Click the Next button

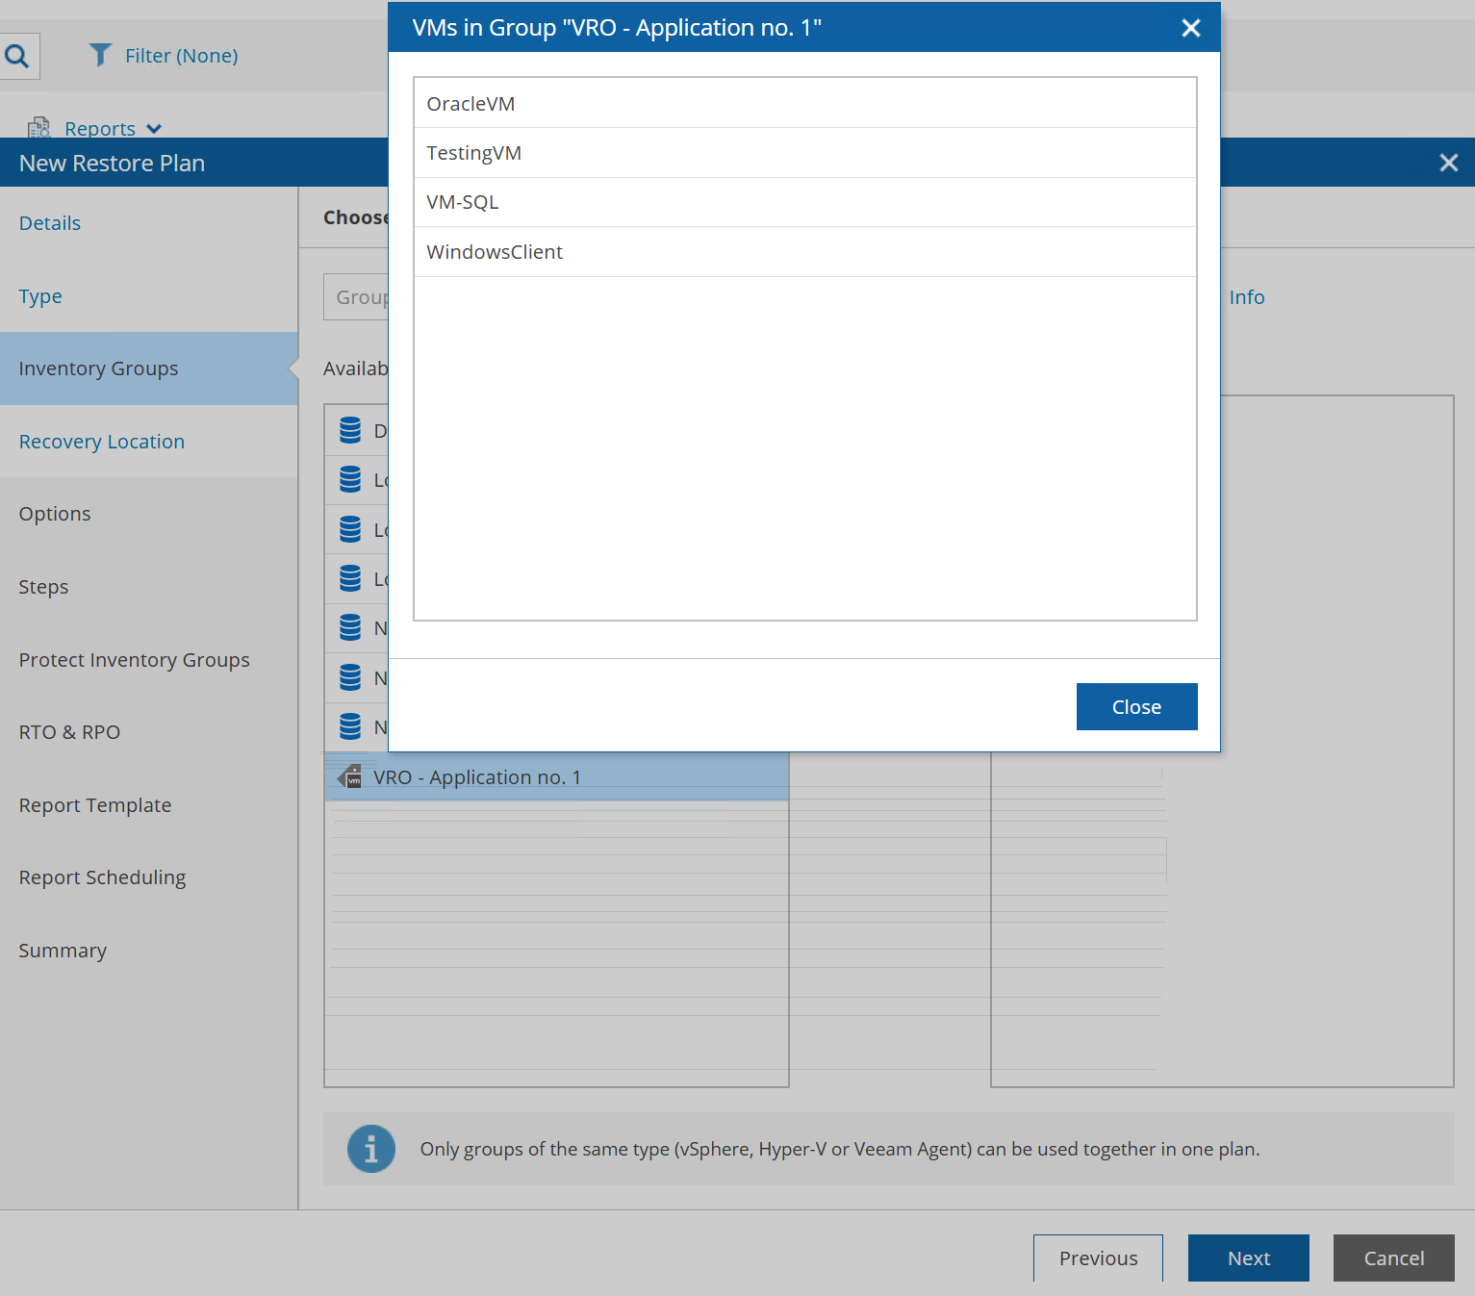(1248, 1258)
